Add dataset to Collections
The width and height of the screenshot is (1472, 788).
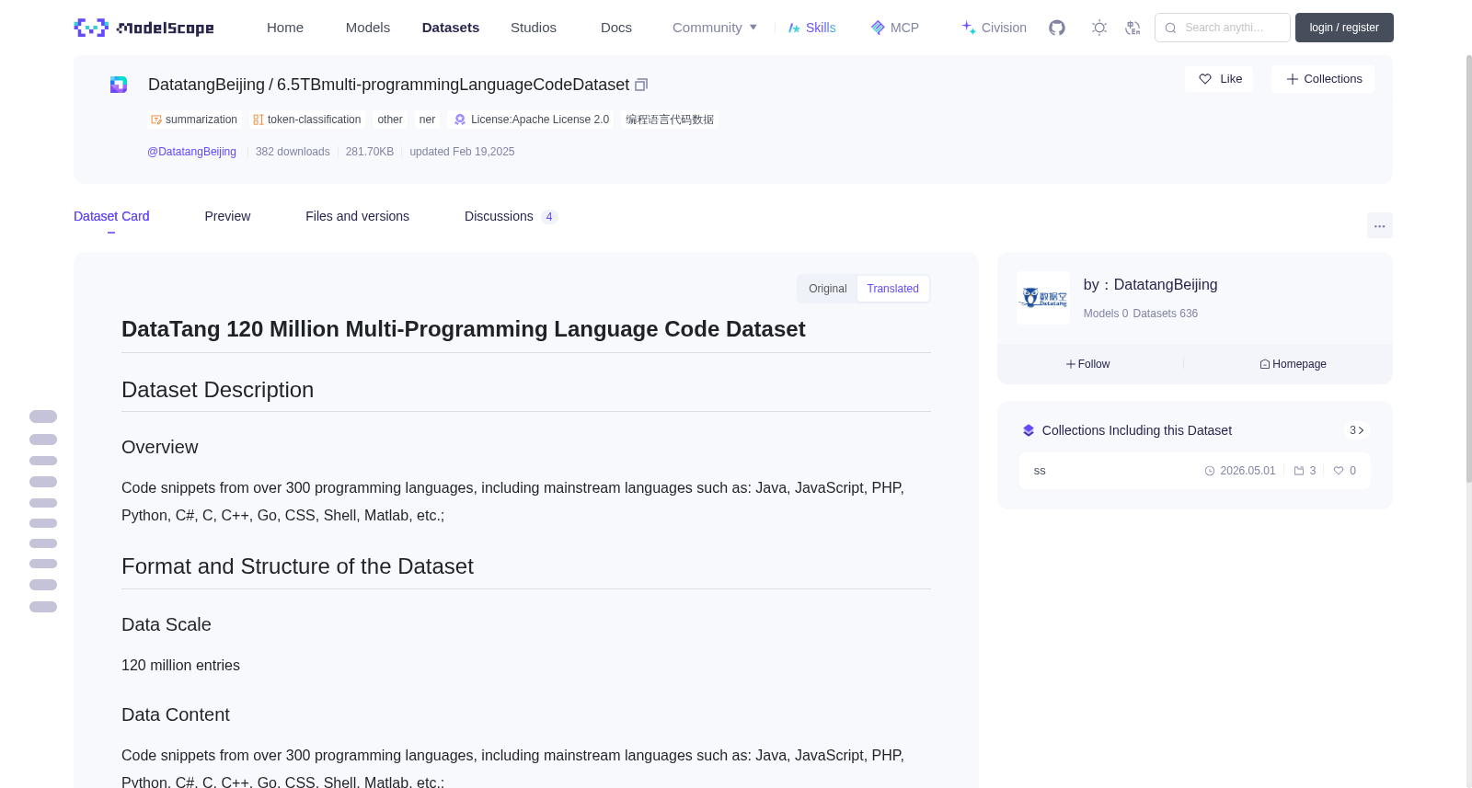click(1323, 79)
